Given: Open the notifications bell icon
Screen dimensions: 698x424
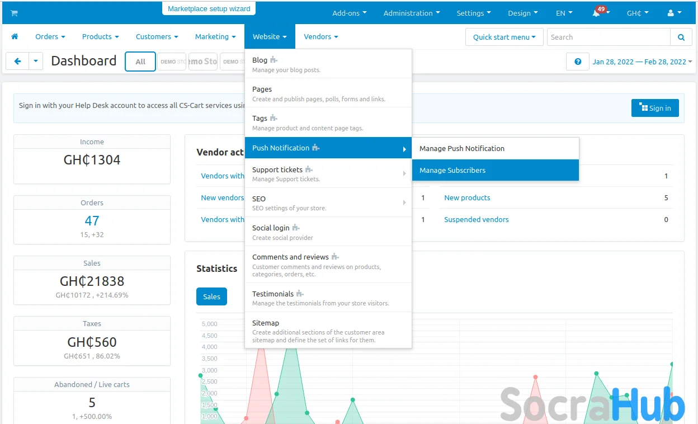Looking at the screenshot, I should [x=597, y=13].
